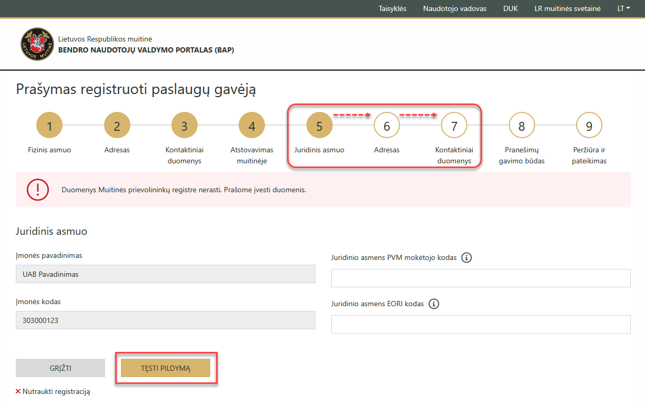This screenshot has height=406, width=645.
Task: Click the info icon next to PVM mokėtojo kodas
Action: (x=467, y=257)
